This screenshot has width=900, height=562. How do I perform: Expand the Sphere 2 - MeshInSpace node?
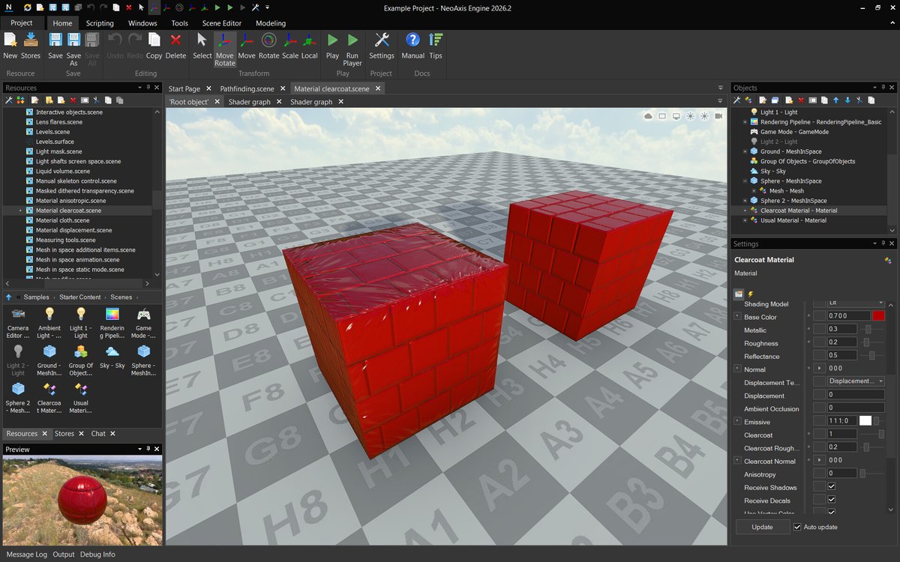(x=745, y=201)
